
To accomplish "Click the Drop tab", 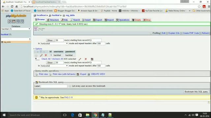I will tap(147, 20).
